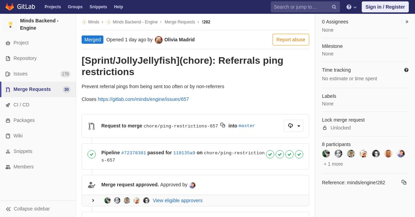Click the search magnifier icon
This screenshot has height=217, width=415.
point(334,7)
